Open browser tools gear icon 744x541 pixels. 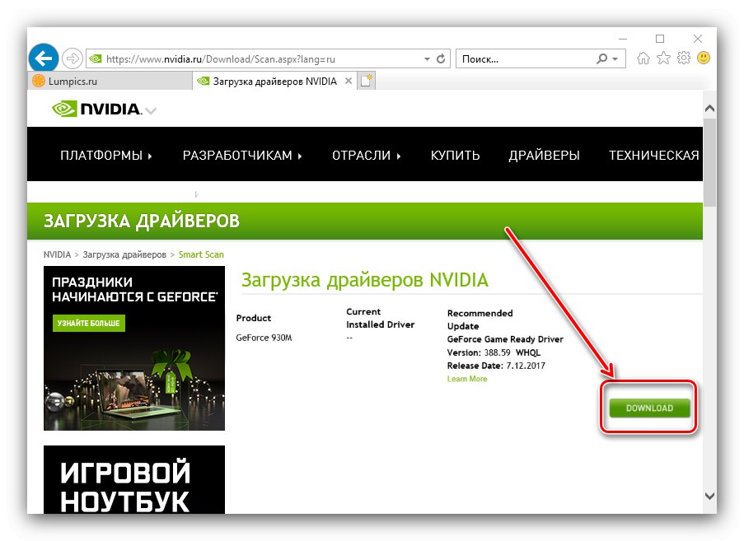click(684, 58)
